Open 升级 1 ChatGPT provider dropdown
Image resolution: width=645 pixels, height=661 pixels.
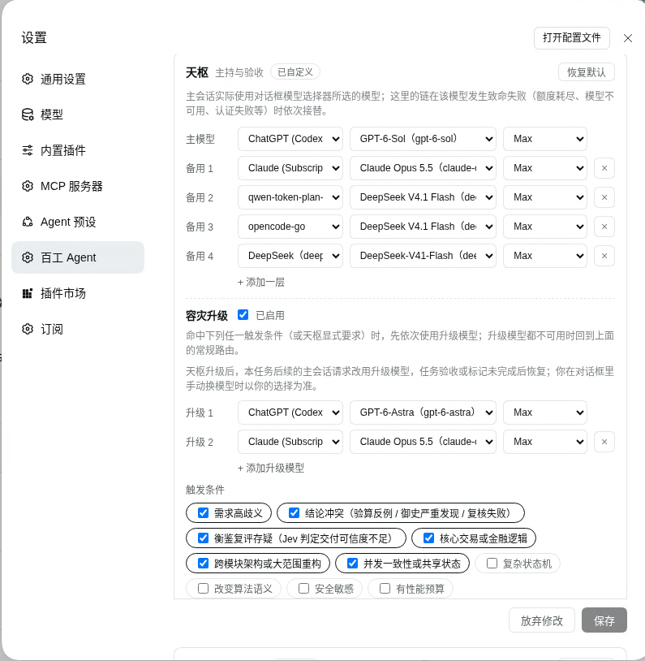290,413
